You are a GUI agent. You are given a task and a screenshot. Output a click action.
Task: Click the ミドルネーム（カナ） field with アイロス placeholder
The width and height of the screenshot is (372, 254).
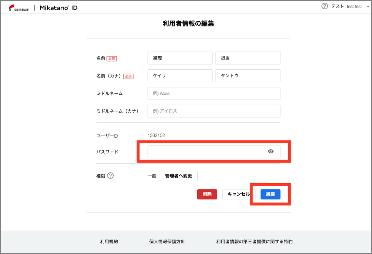pos(214,111)
